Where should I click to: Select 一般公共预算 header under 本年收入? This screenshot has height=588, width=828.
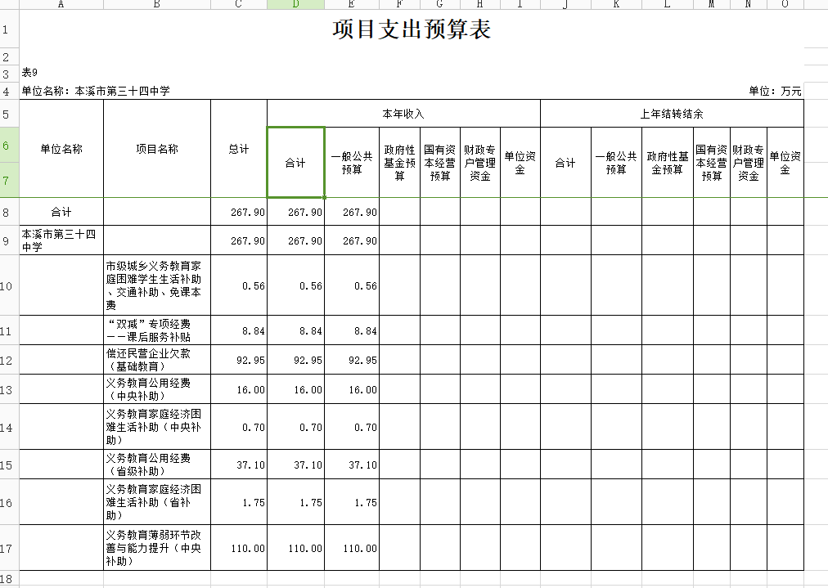click(352, 163)
